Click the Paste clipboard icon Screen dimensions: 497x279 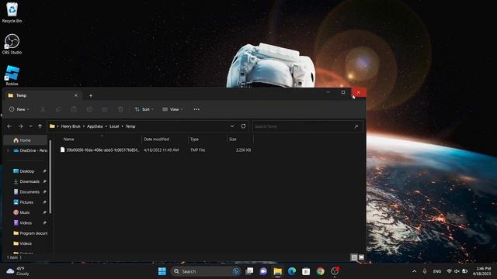coord(74,109)
